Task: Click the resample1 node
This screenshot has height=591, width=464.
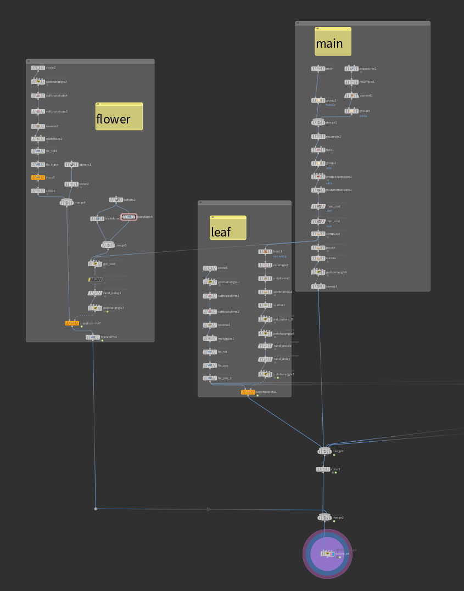Action: (x=351, y=82)
